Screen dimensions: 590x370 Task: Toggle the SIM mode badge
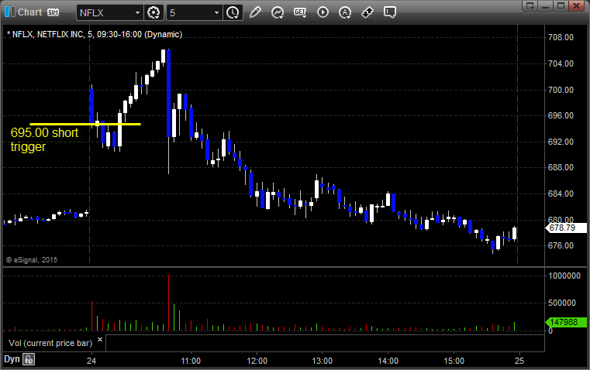53,12
